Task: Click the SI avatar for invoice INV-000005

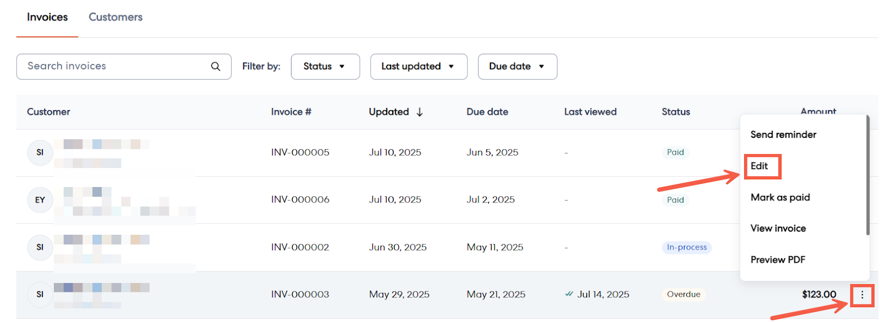Action: [40, 152]
